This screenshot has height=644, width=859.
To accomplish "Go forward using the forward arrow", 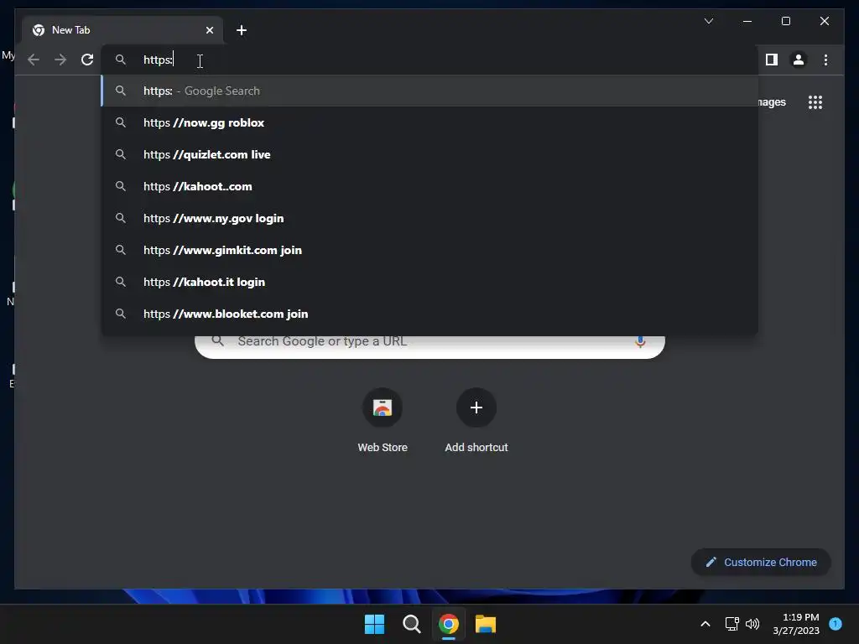I will (60, 60).
